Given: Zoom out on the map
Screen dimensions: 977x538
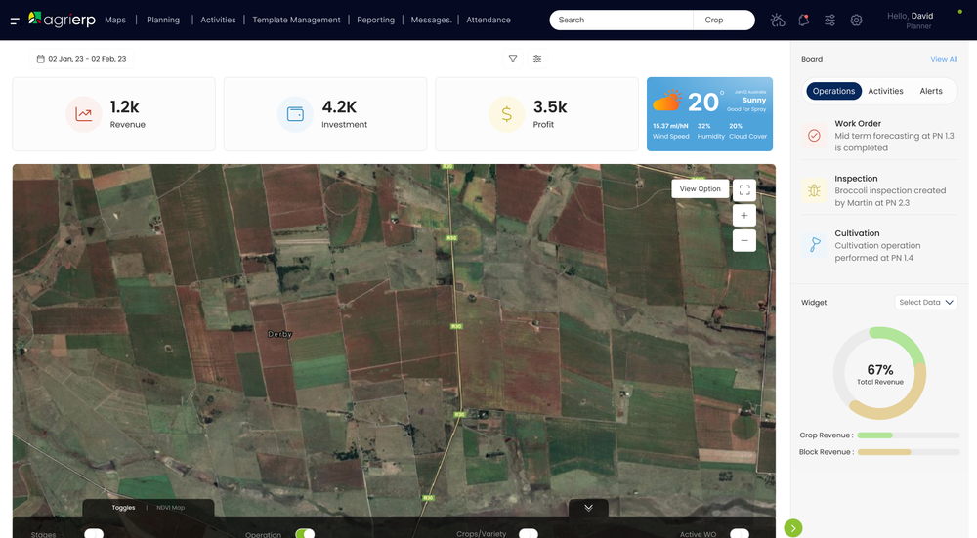Looking at the screenshot, I should point(744,240).
